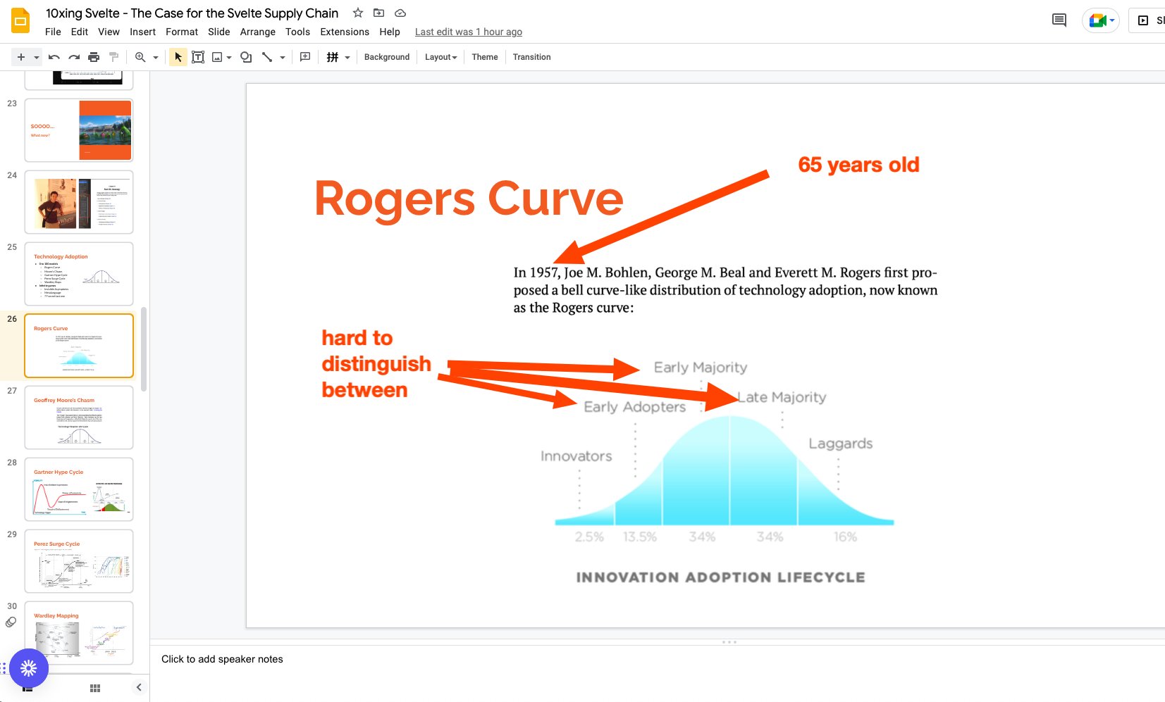Select the line tool
This screenshot has width=1165, height=702.
coord(267,57)
